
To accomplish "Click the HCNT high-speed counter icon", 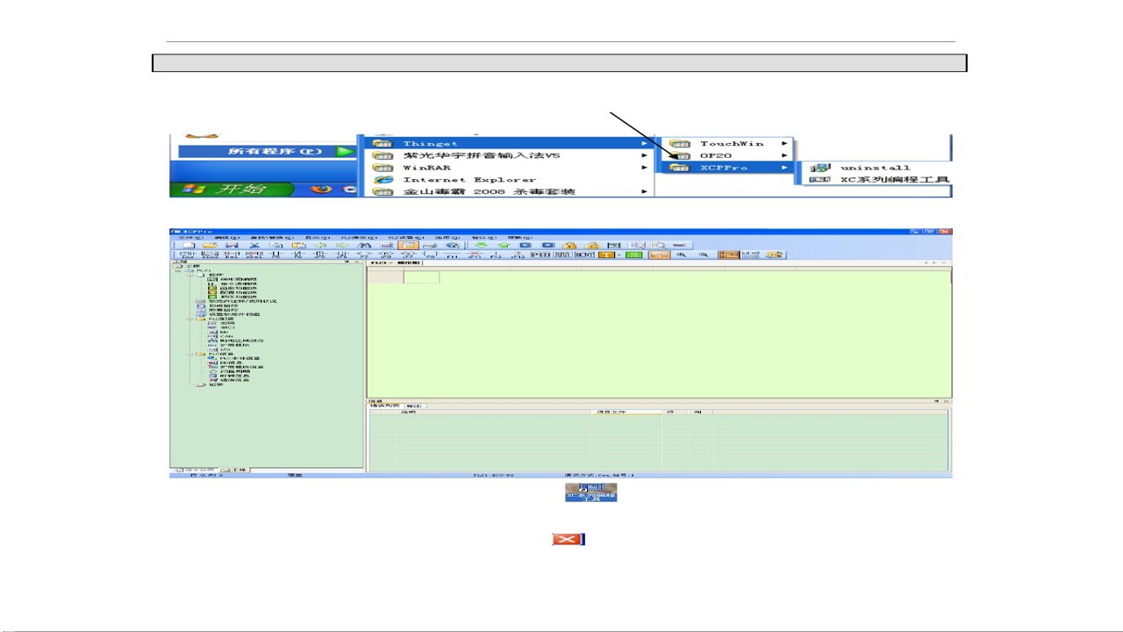I will point(585,255).
